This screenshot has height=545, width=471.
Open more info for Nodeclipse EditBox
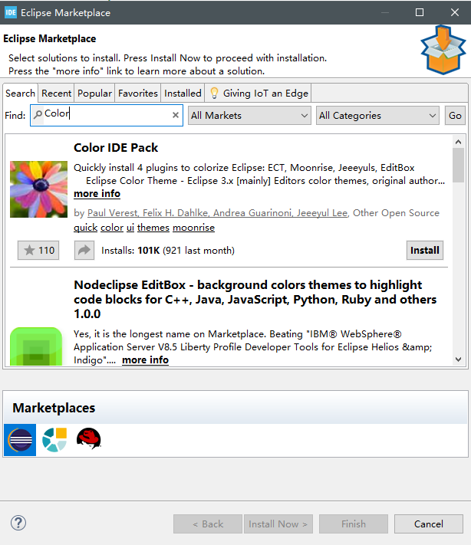pos(146,360)
